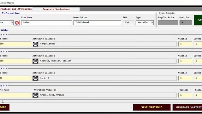Expand the Type dropdown showing Variable
202x114 pixels.
pyautogui.click(x=152, y=23)
